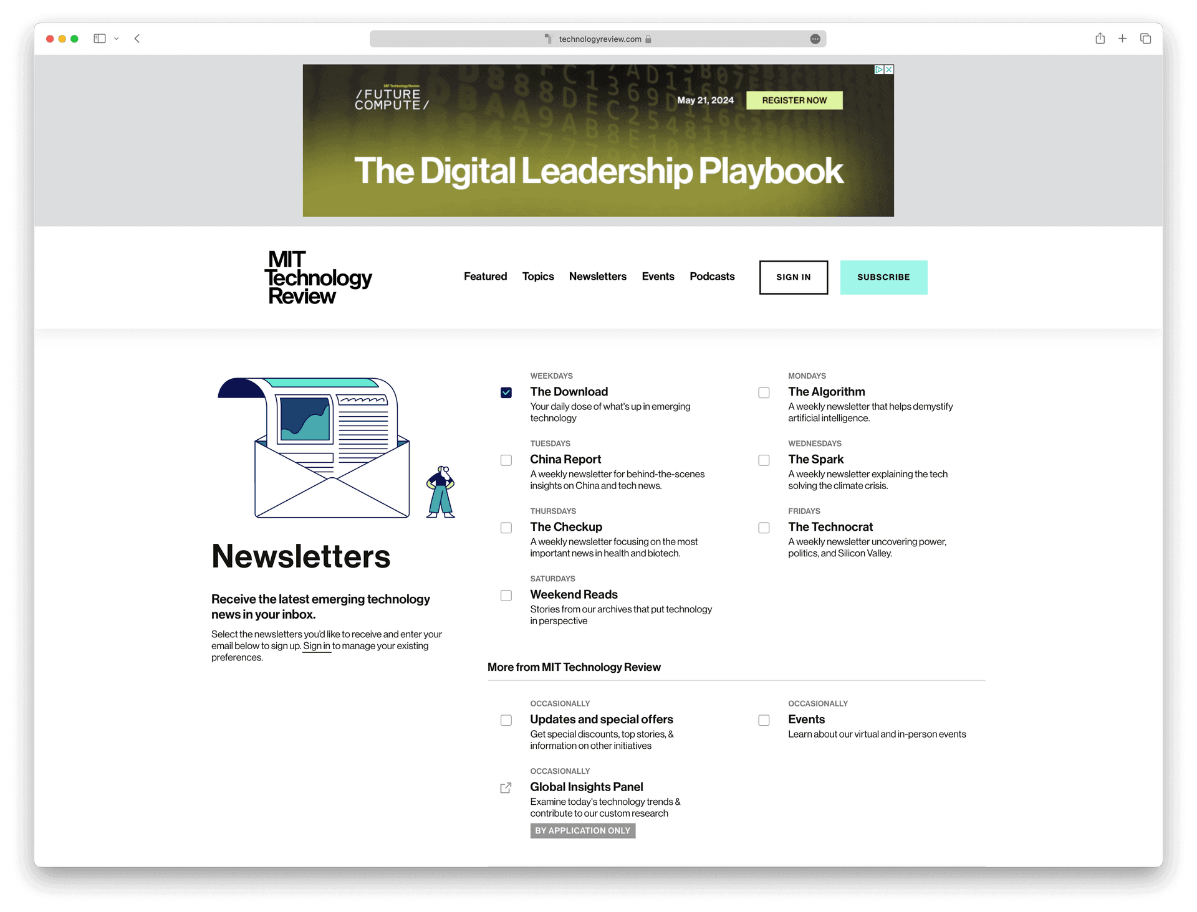Click The Algorithm newsletter title
Image resolution: width=1197 pixels, height=912 pixels.
pos(826,392)
